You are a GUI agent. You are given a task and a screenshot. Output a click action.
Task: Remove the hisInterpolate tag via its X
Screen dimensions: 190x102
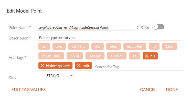point(42,66)
